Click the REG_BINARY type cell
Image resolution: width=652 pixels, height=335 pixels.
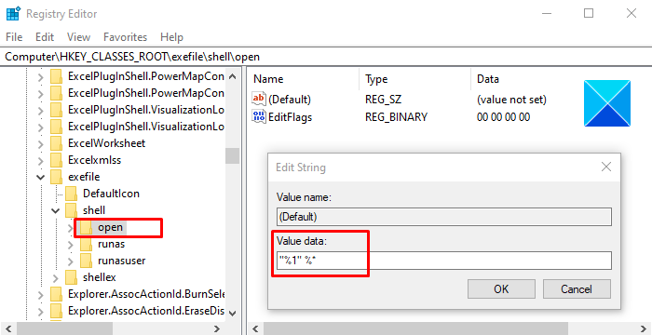coord(396,117)
